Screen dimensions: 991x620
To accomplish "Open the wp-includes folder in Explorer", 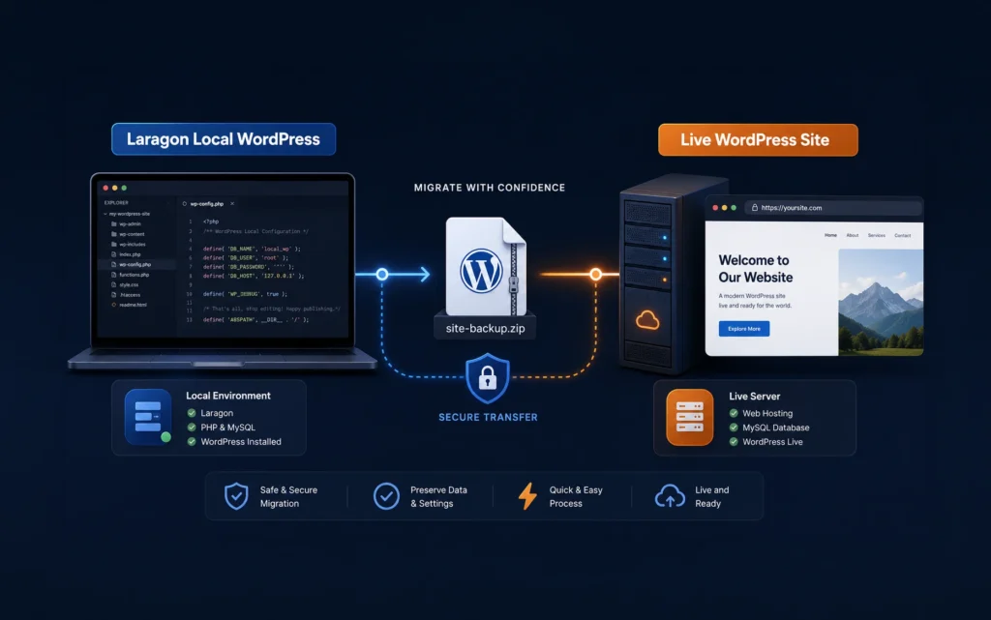I will click(129, 245).
